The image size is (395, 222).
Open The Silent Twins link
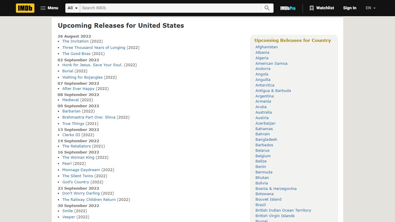tap(77, 176)
